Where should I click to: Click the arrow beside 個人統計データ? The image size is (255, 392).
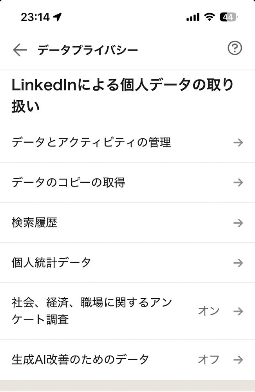point(238,263)
